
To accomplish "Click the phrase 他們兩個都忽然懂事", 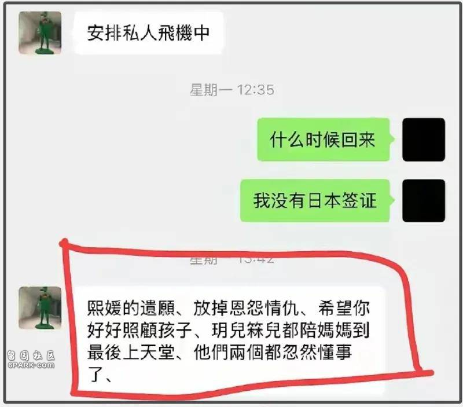I will pyautogui.click(x=273, y=353).
